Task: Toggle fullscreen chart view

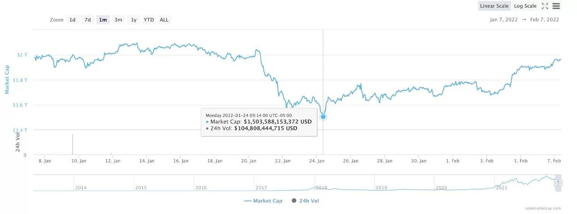Action: 545,6
